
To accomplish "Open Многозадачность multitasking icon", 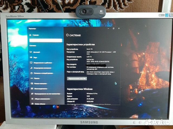I will click(x=32, y=88).
